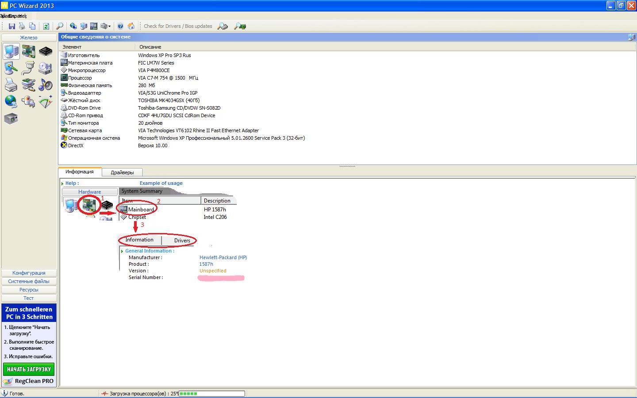Switch to the Драйверы tab
This screenshot has width=637, height=398.
pos(122,172)
